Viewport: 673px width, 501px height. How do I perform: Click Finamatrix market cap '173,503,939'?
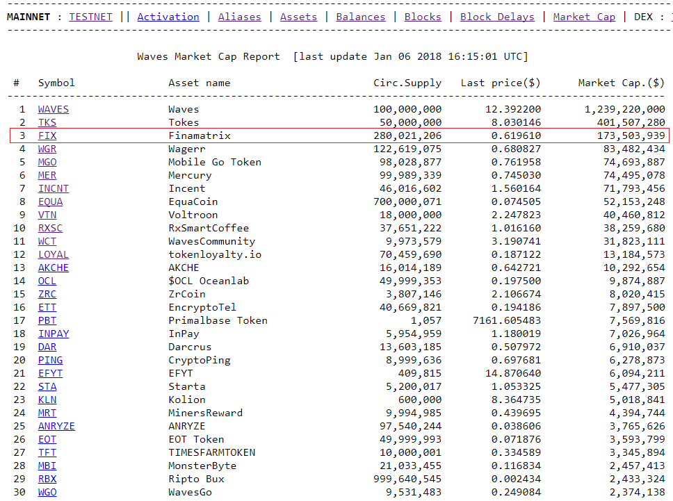point(631,135)
